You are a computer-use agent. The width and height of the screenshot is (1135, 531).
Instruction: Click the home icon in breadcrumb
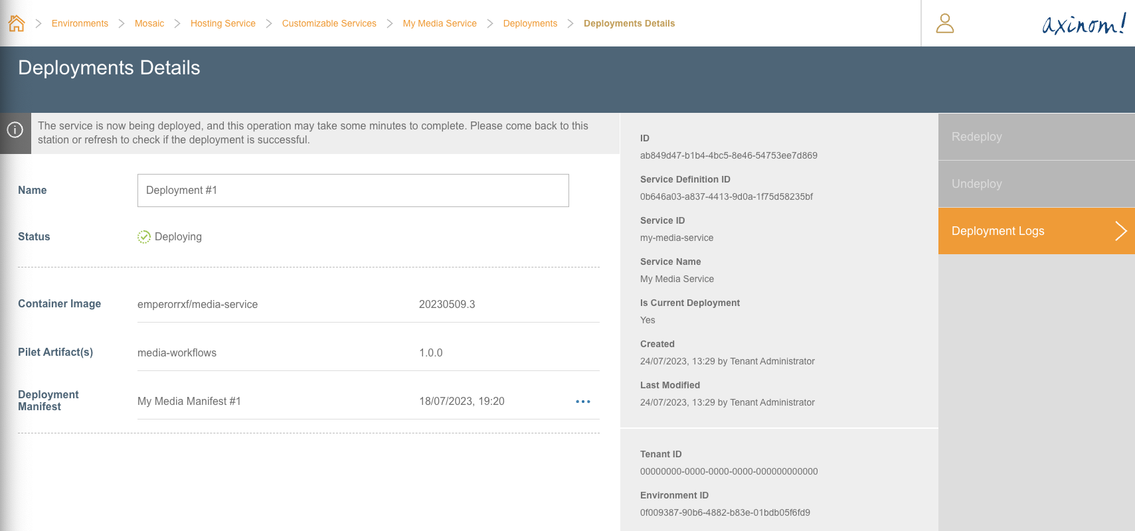coord(17,24)
